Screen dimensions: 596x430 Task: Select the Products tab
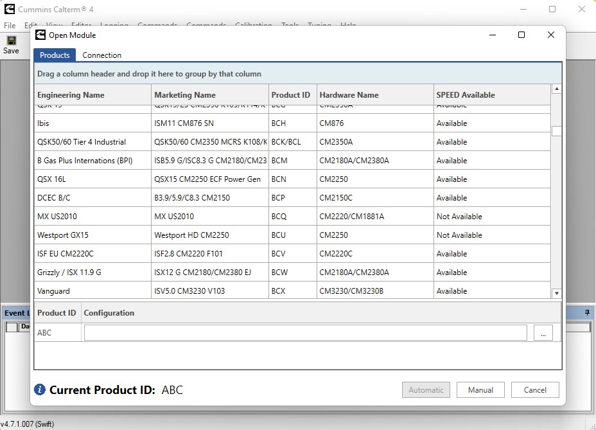point(55,55)
